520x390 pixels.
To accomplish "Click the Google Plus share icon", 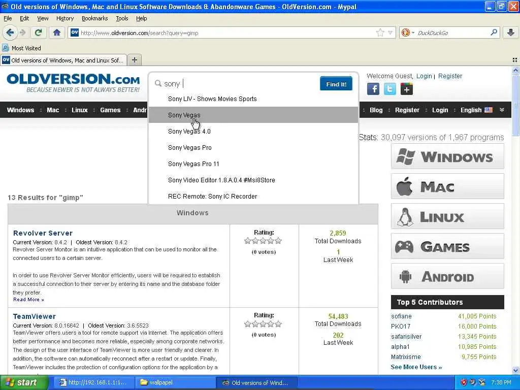I will tap(407, 89).
